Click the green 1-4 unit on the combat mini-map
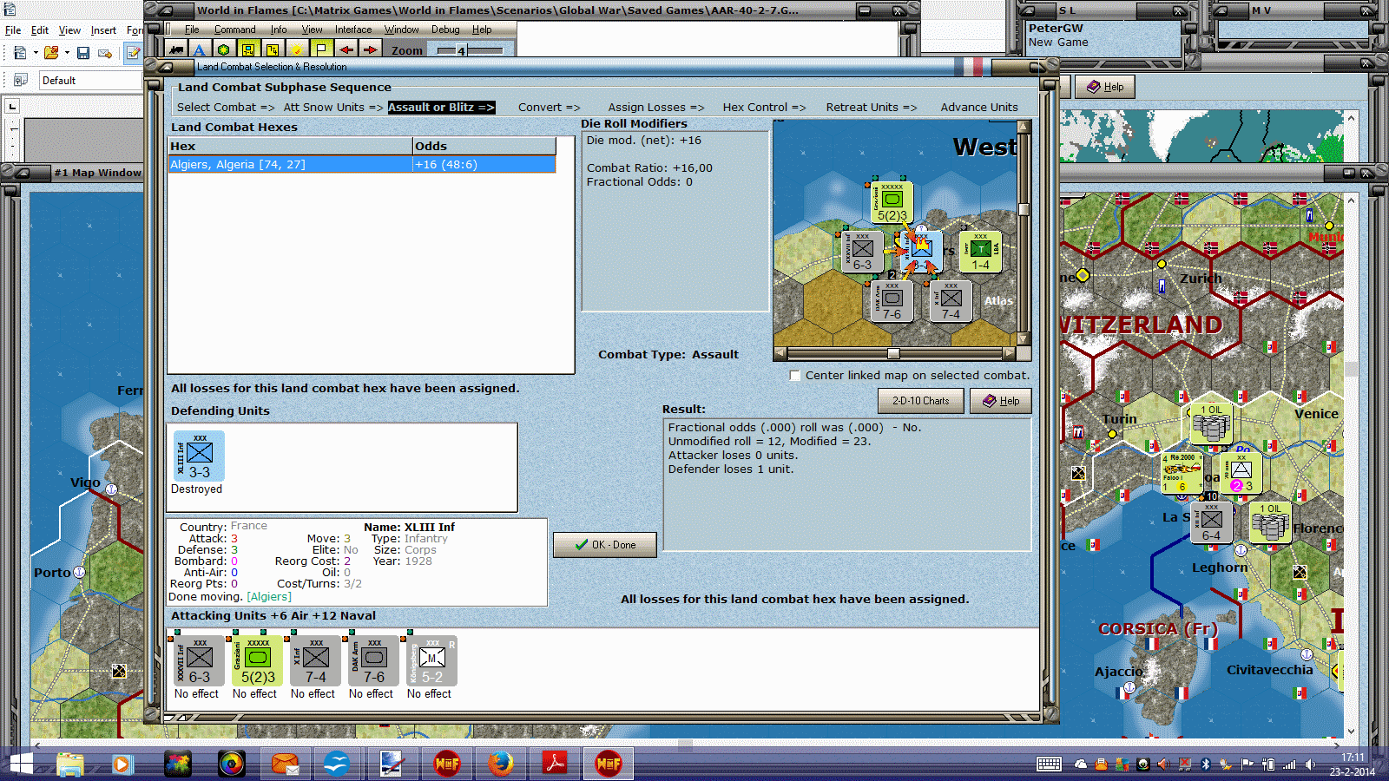Screen dimensions: 1389x781 [x=980, y=252]
